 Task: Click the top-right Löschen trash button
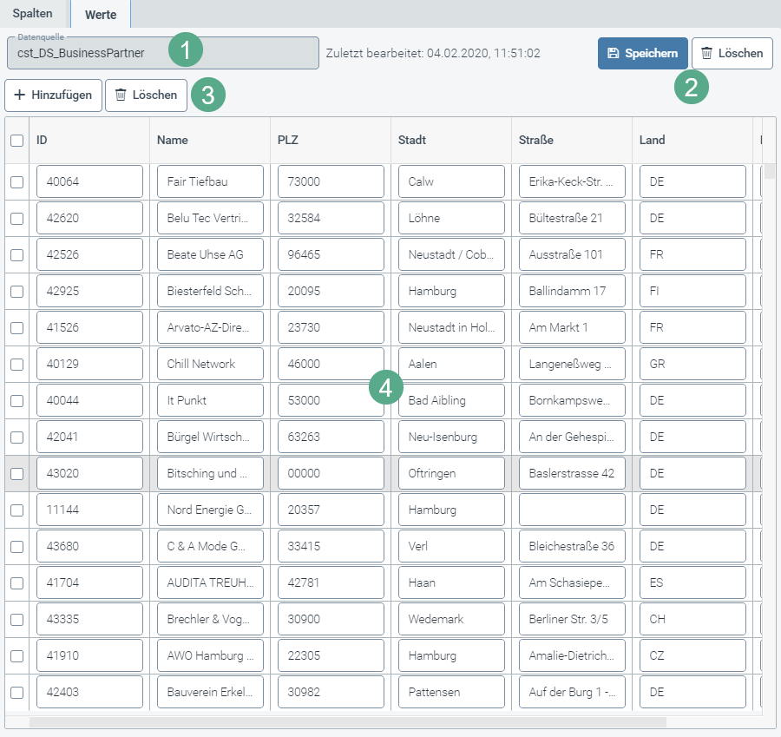[732, 54]
